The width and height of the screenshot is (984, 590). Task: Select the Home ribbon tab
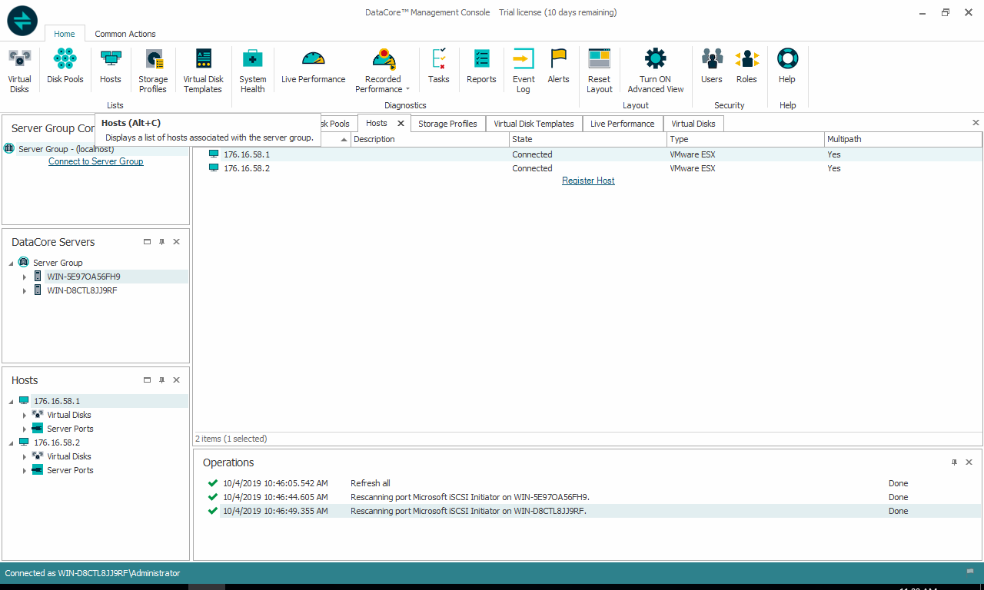[65, 34]
